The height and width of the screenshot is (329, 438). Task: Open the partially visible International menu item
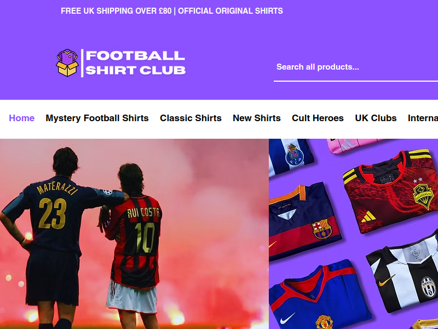pyautogui.click(x=423, y=118)
